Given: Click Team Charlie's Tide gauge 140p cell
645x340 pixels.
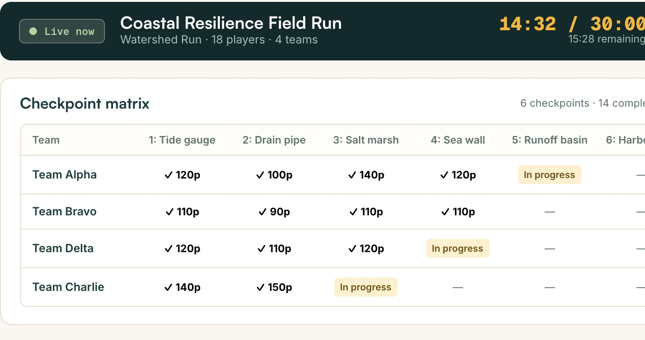Looking at the screenshot, I should click(x=182, y=287).
